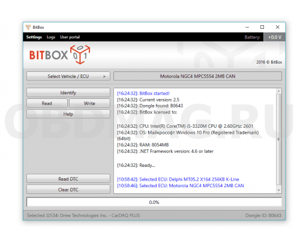Open the Logs menu
This screenshot has height=240, width=300.
(x=51, y=37)
